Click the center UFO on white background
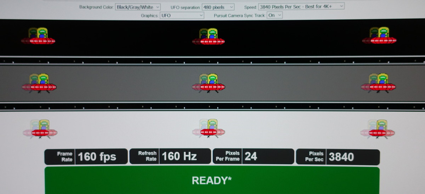Image resolution: width=425 pixels, height=194 pixels. 208,129
